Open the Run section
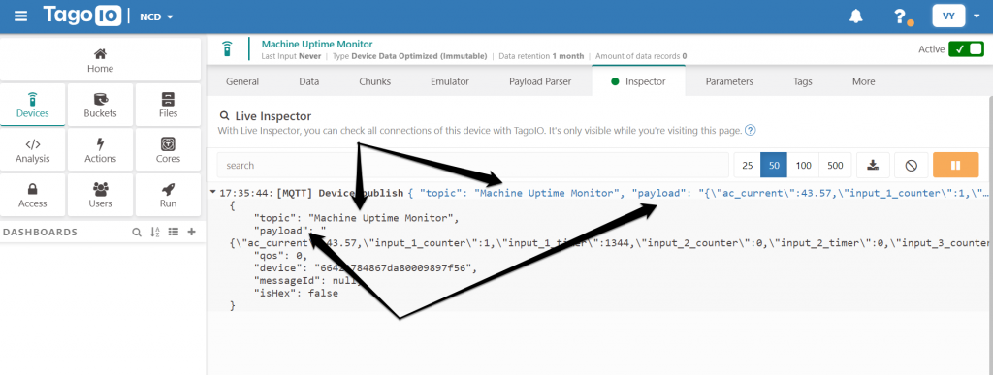993x375 pixels. [x=168, y=195]
